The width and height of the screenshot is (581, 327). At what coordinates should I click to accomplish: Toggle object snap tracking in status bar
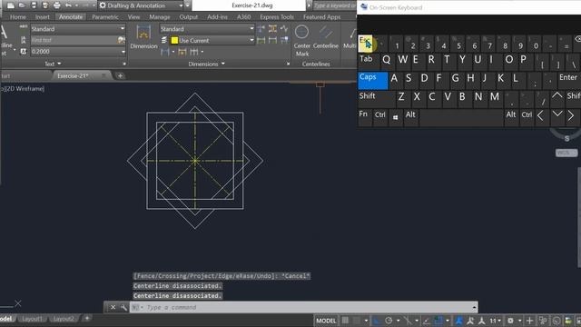(x=427, y=321)
